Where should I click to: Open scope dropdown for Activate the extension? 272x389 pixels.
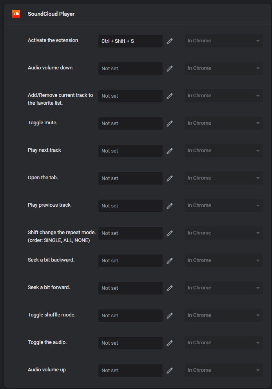pos(224,41)
